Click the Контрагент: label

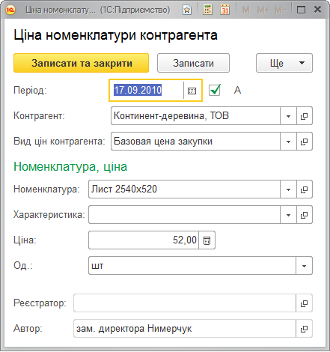[39, 116]
